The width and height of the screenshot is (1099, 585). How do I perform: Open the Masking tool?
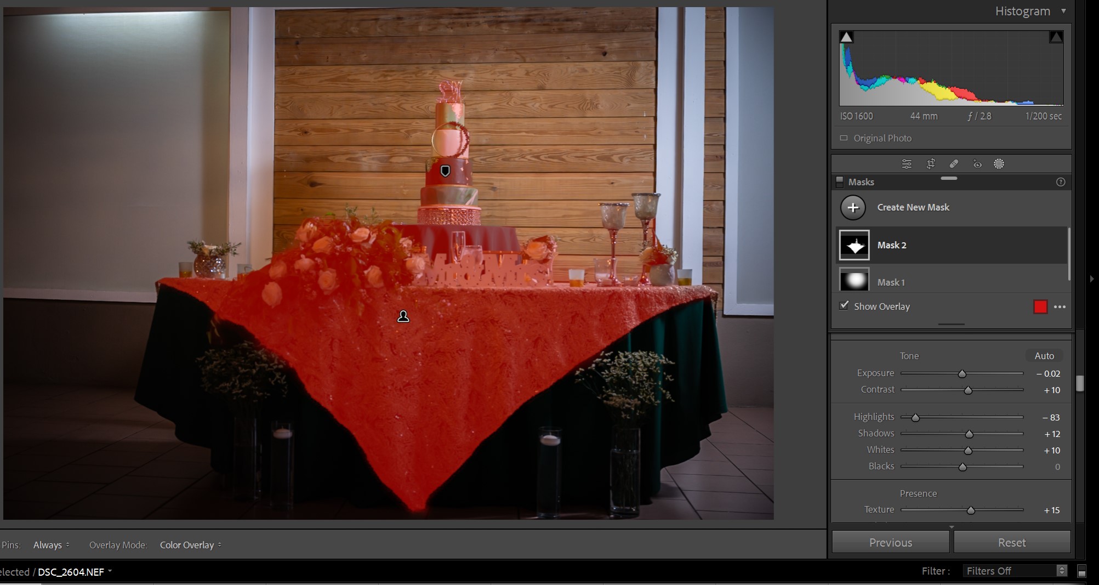tap(999, 163)
